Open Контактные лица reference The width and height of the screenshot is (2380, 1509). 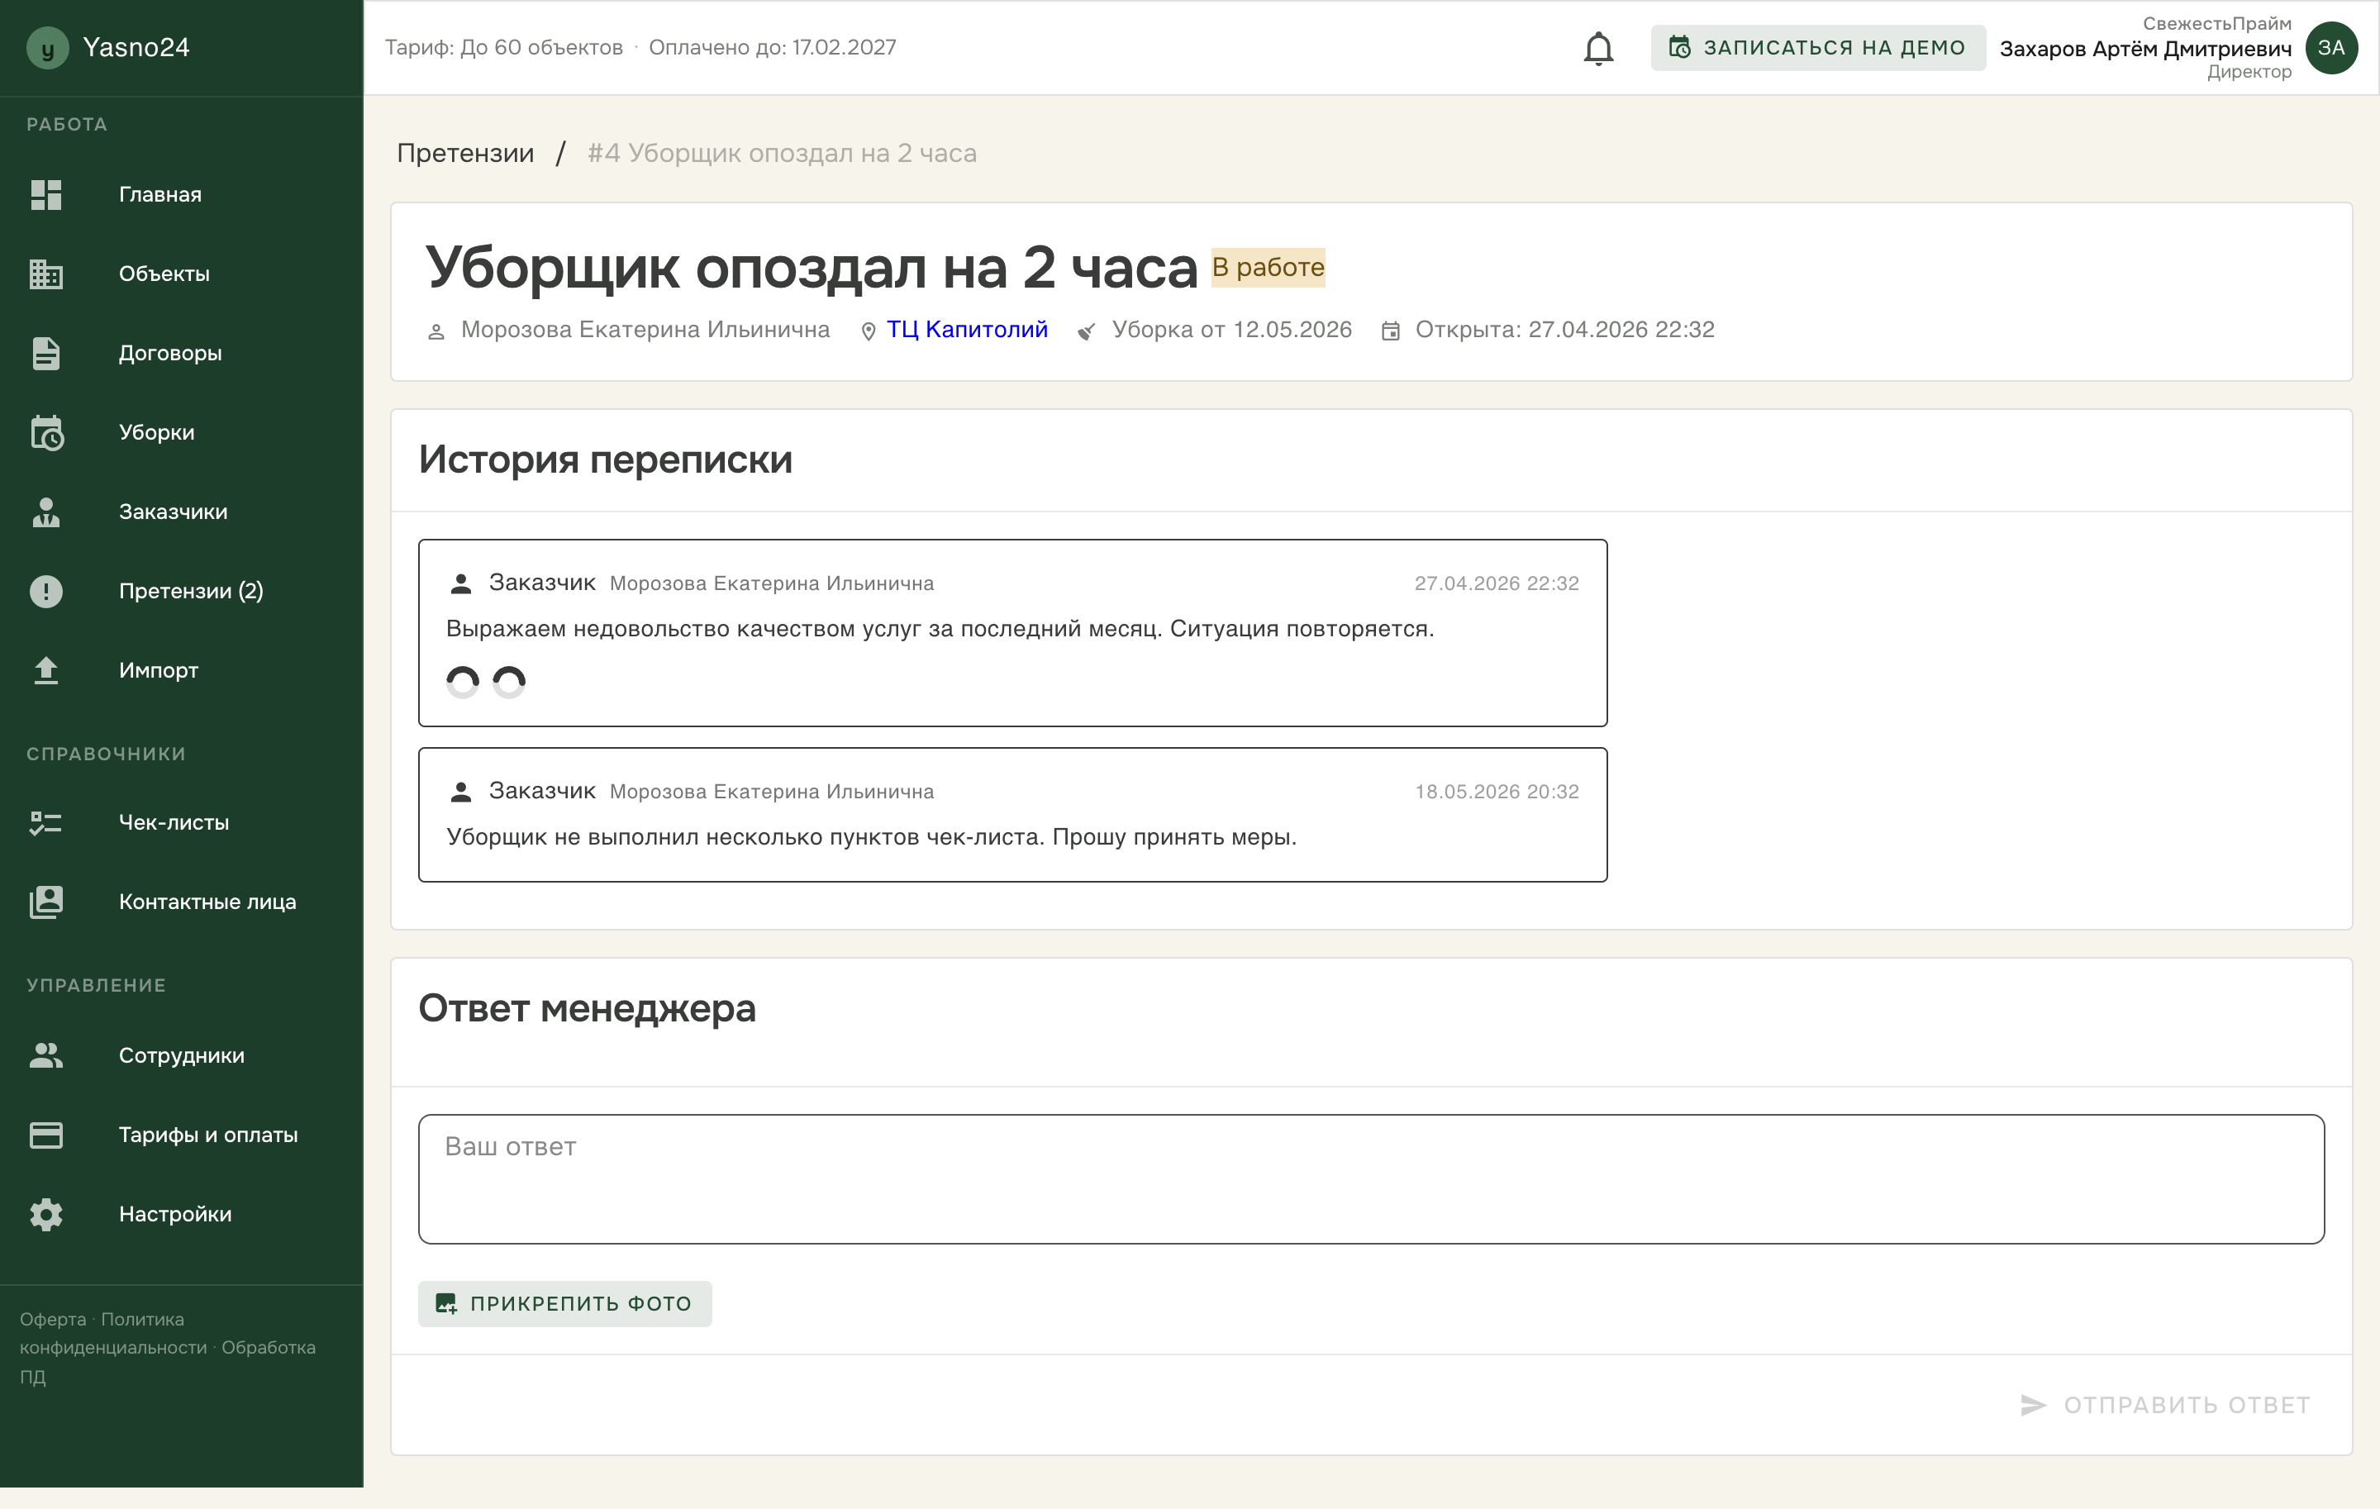pyautogui.click(x=182, y=902)
